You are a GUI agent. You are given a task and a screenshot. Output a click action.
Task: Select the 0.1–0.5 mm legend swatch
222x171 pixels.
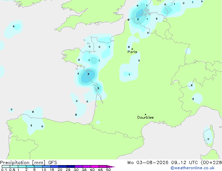[6, 166]
